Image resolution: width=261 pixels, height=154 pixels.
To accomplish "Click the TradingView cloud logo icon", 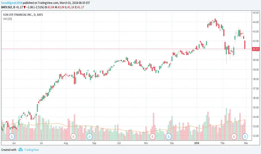I will [x=20, y=150].
